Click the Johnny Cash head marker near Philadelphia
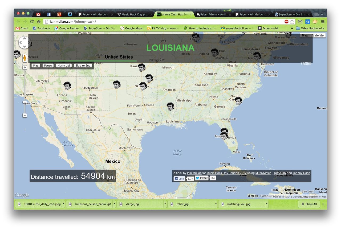 pos(257,56)
